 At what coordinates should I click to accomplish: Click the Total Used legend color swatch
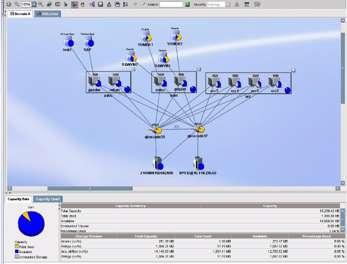(17, 247)
